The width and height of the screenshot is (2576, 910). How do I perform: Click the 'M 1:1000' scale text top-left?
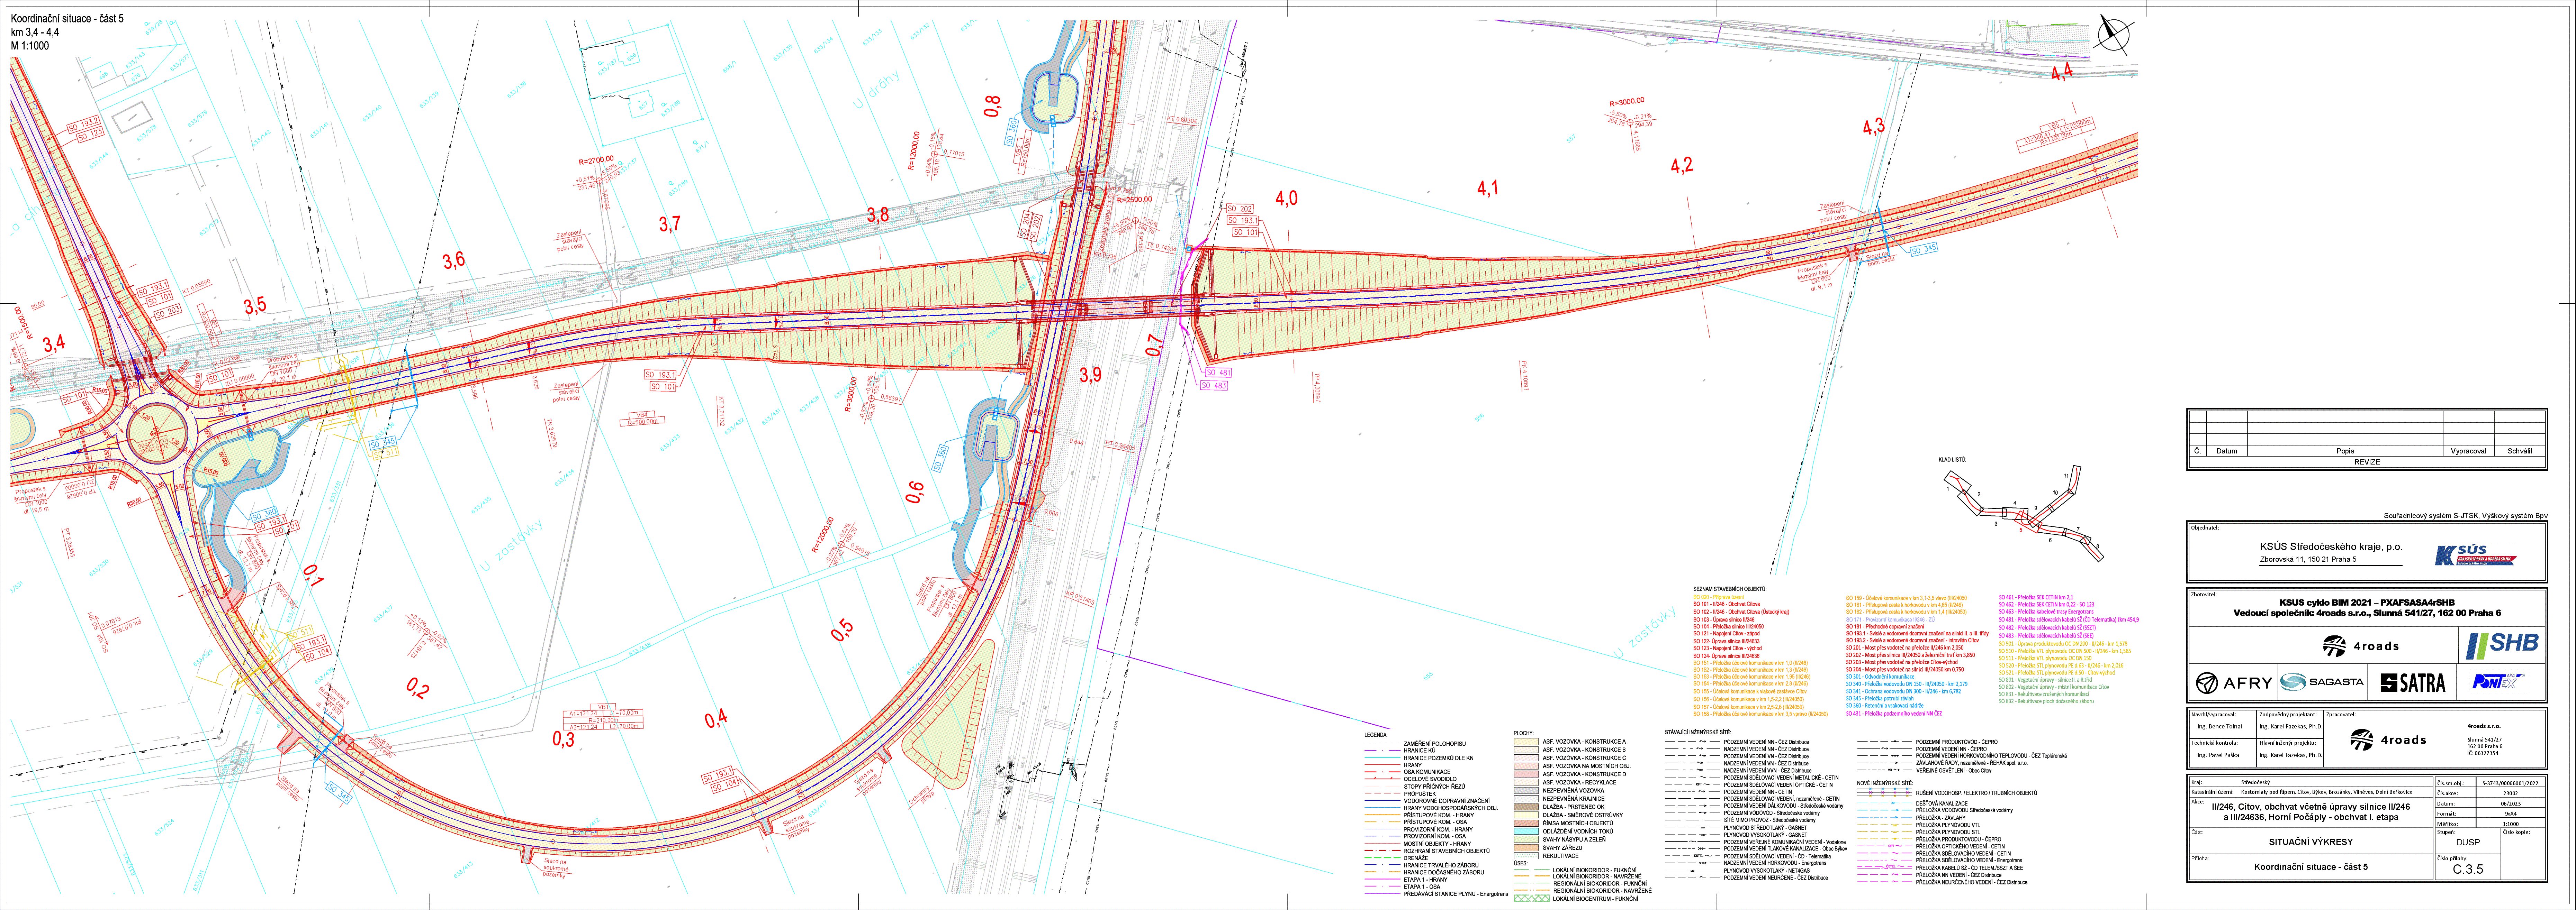pos(30,46)
